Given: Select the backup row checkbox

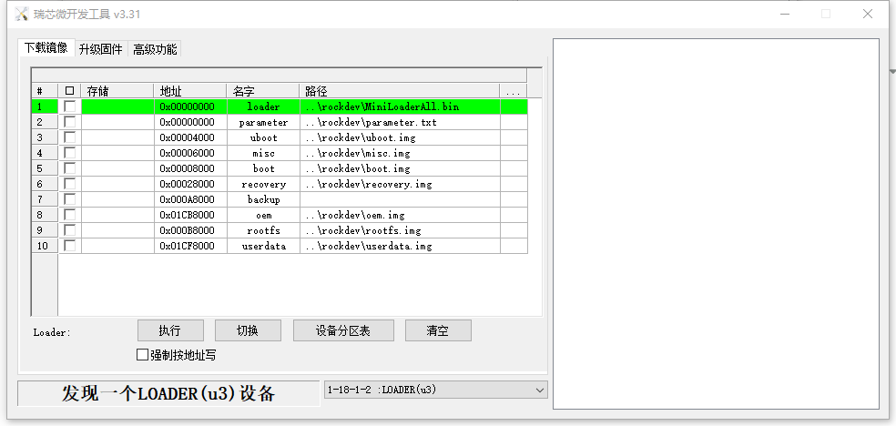Looking at the screenshot, I should coord(70,199).
